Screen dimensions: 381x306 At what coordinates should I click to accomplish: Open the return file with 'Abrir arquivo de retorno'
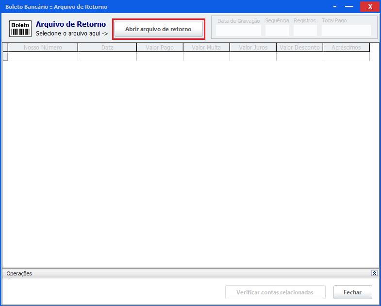click(x=158, y=29)
